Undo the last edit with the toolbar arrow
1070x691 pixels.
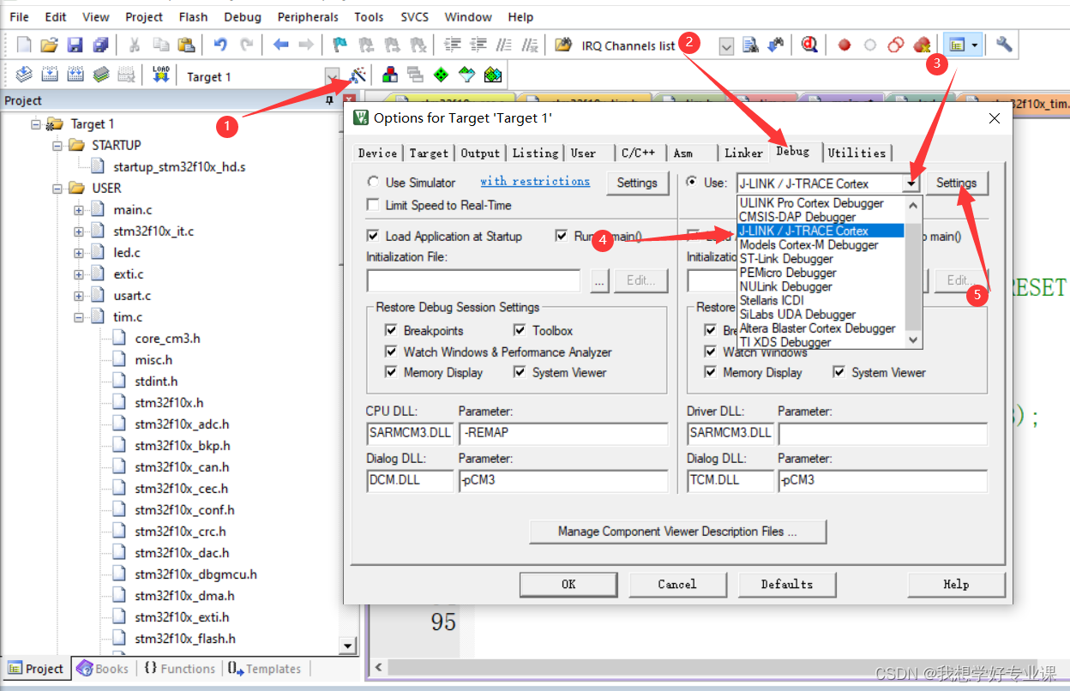[x=220, y=45]
